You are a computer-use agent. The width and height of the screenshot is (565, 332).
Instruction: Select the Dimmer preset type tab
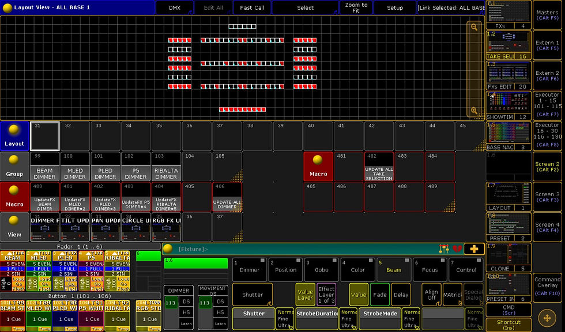[249, 270]
